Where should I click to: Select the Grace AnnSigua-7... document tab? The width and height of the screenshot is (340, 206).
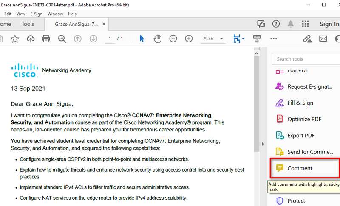(76, 24)
